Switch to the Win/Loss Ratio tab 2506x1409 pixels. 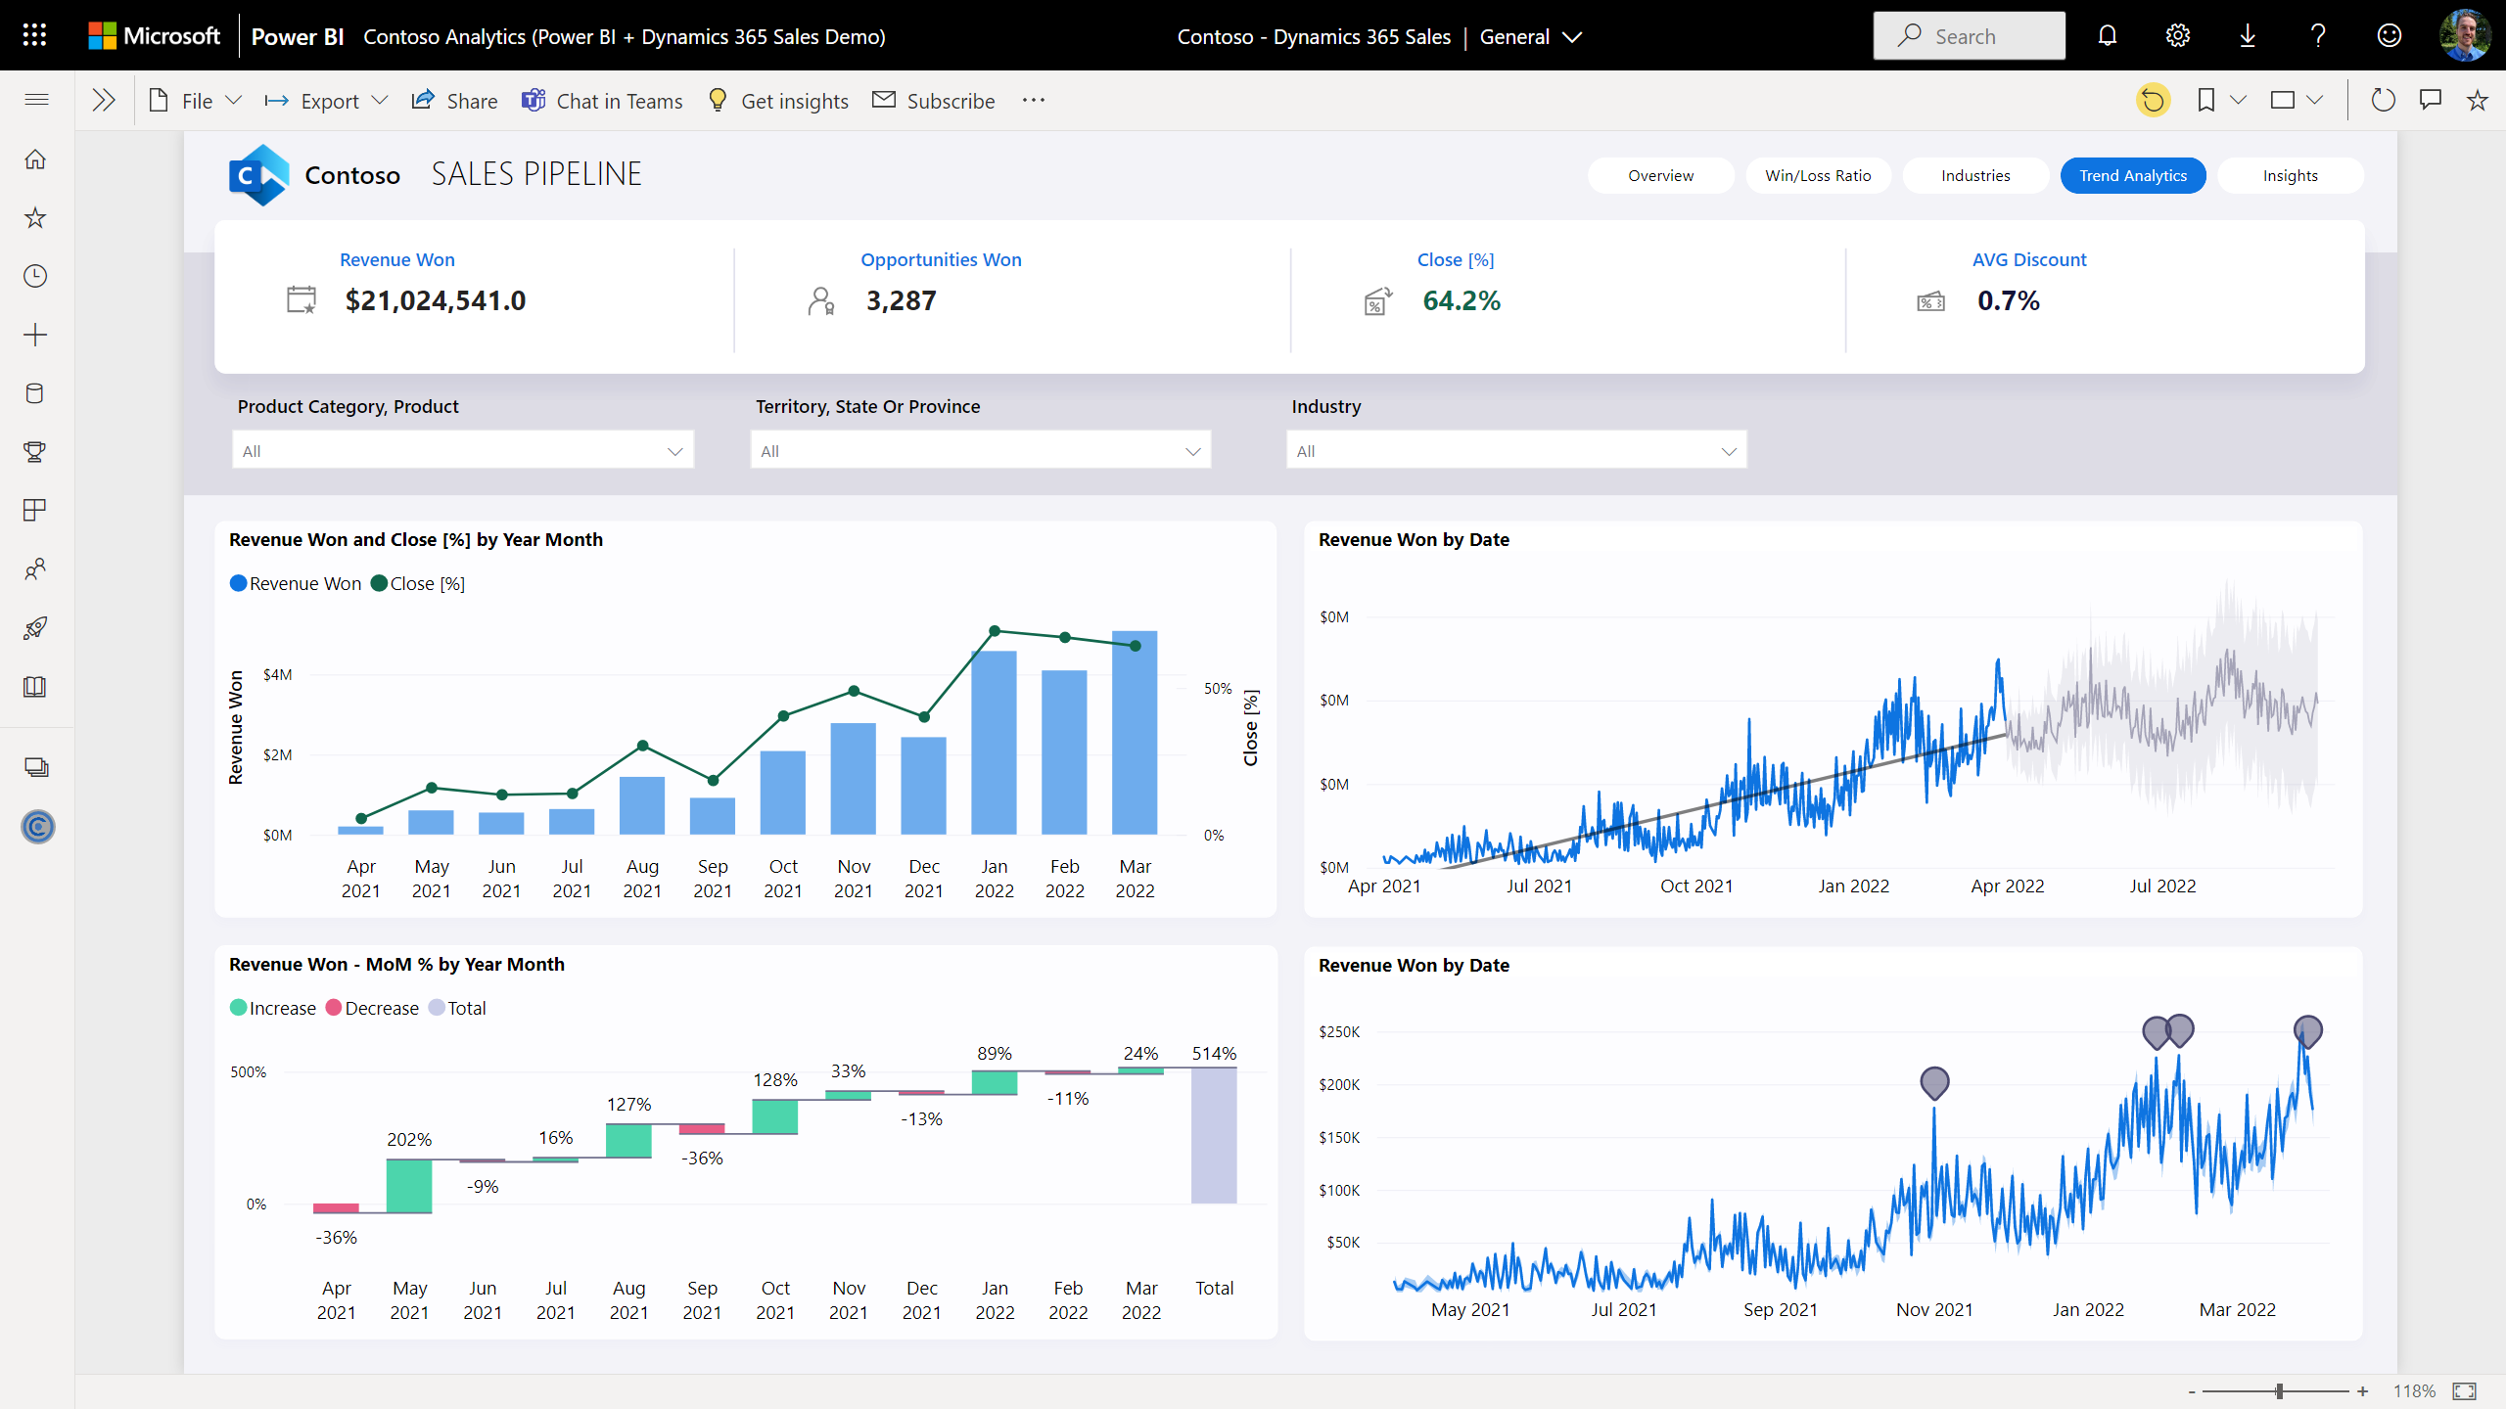coord(1817,175)
